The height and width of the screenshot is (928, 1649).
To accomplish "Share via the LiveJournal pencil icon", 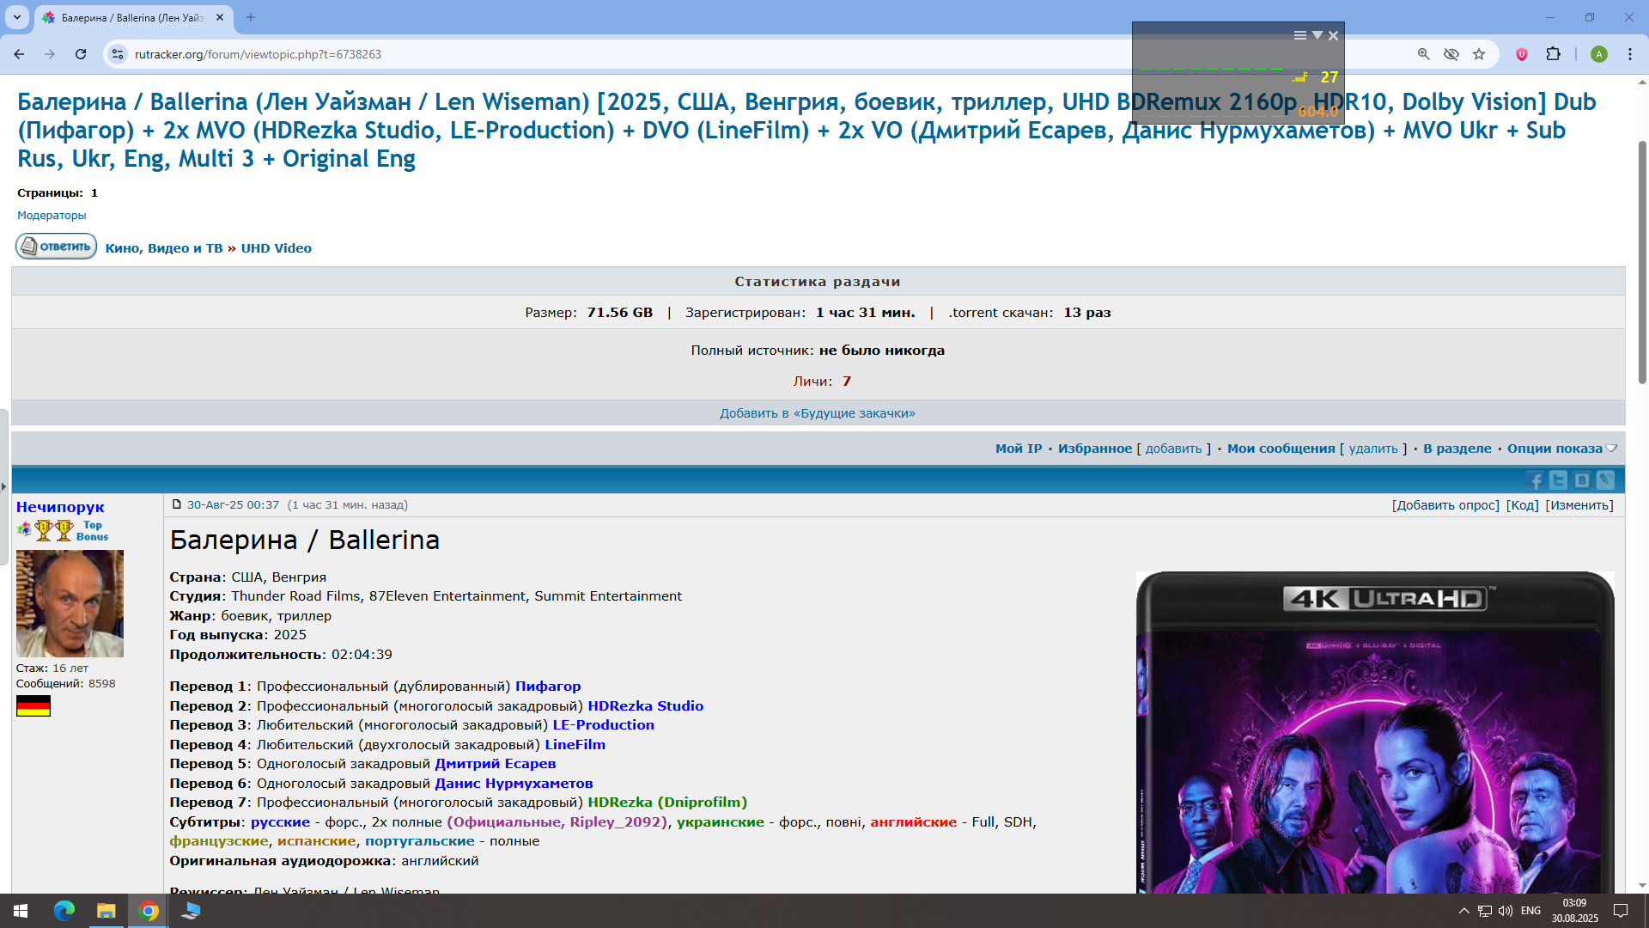I will coord(1605,480).
